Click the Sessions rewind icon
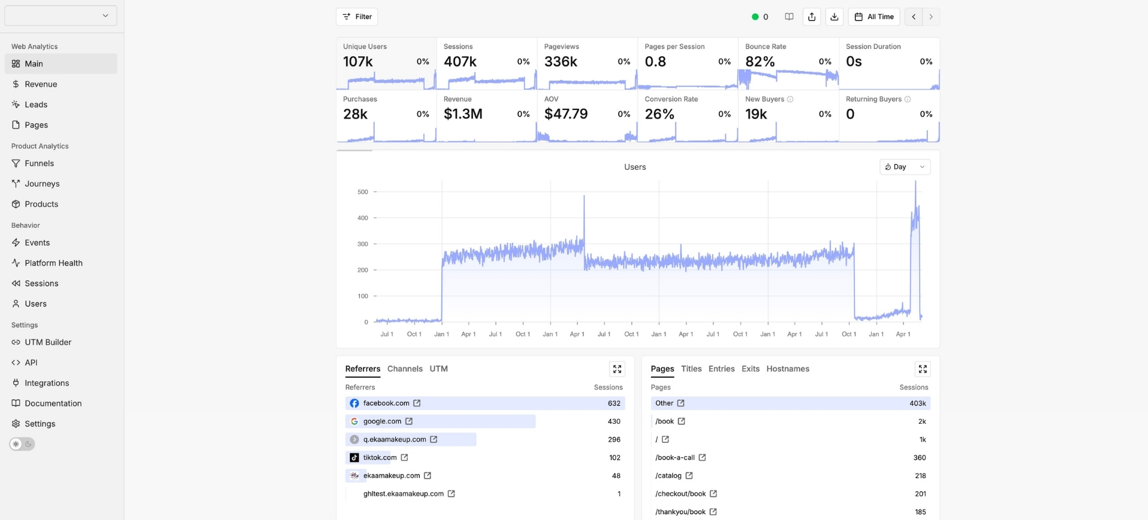This screenshot has height=520, width=1148. tap(16, 283)
